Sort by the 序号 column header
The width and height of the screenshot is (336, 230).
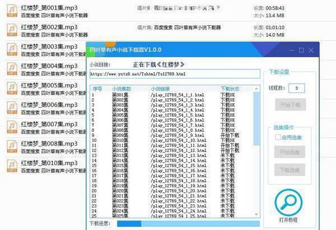pos(97,89)
